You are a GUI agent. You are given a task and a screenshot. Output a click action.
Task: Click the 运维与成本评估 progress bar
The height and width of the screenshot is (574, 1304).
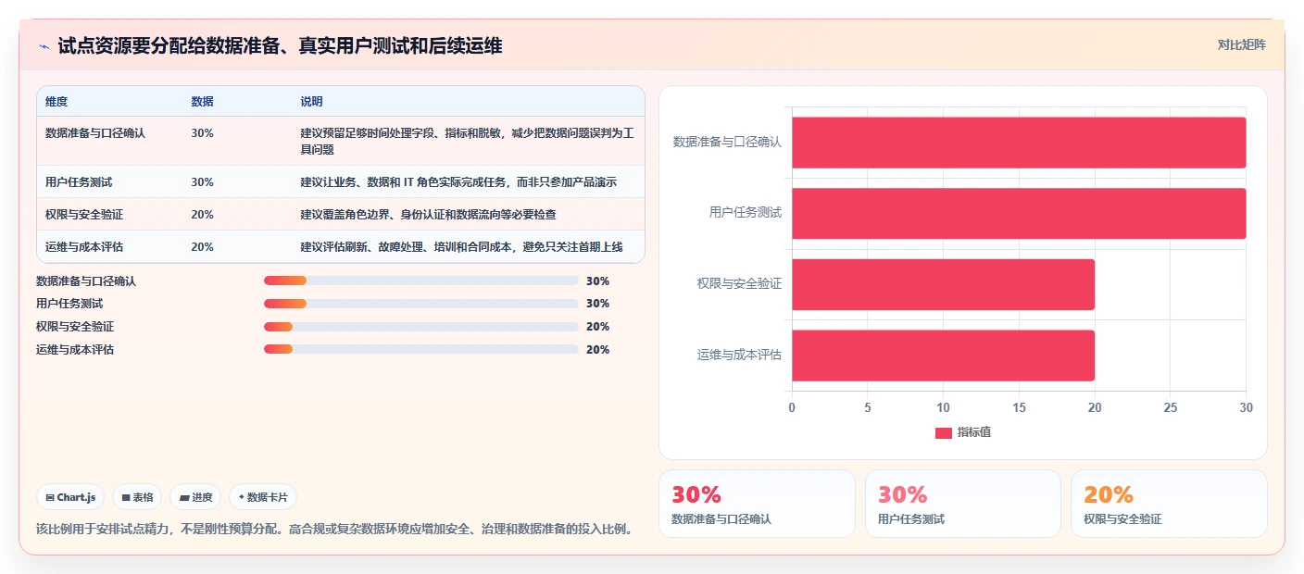[421, 349]
